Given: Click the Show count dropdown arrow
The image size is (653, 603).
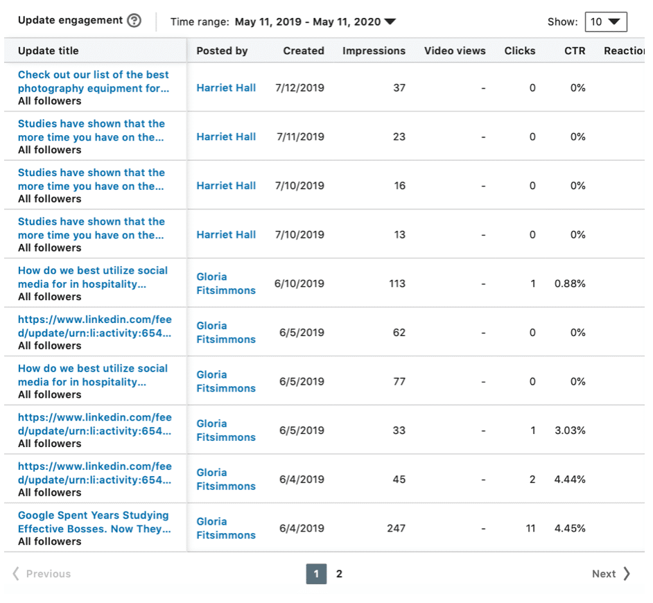Looking at the screenshot, I should [616, 21].
